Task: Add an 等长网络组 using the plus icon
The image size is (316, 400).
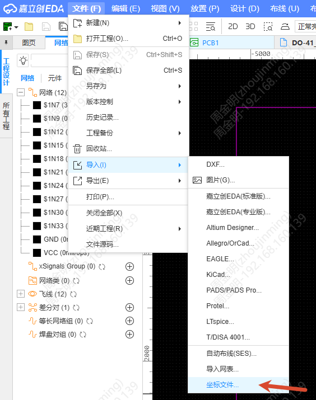Action: [130, 321]
